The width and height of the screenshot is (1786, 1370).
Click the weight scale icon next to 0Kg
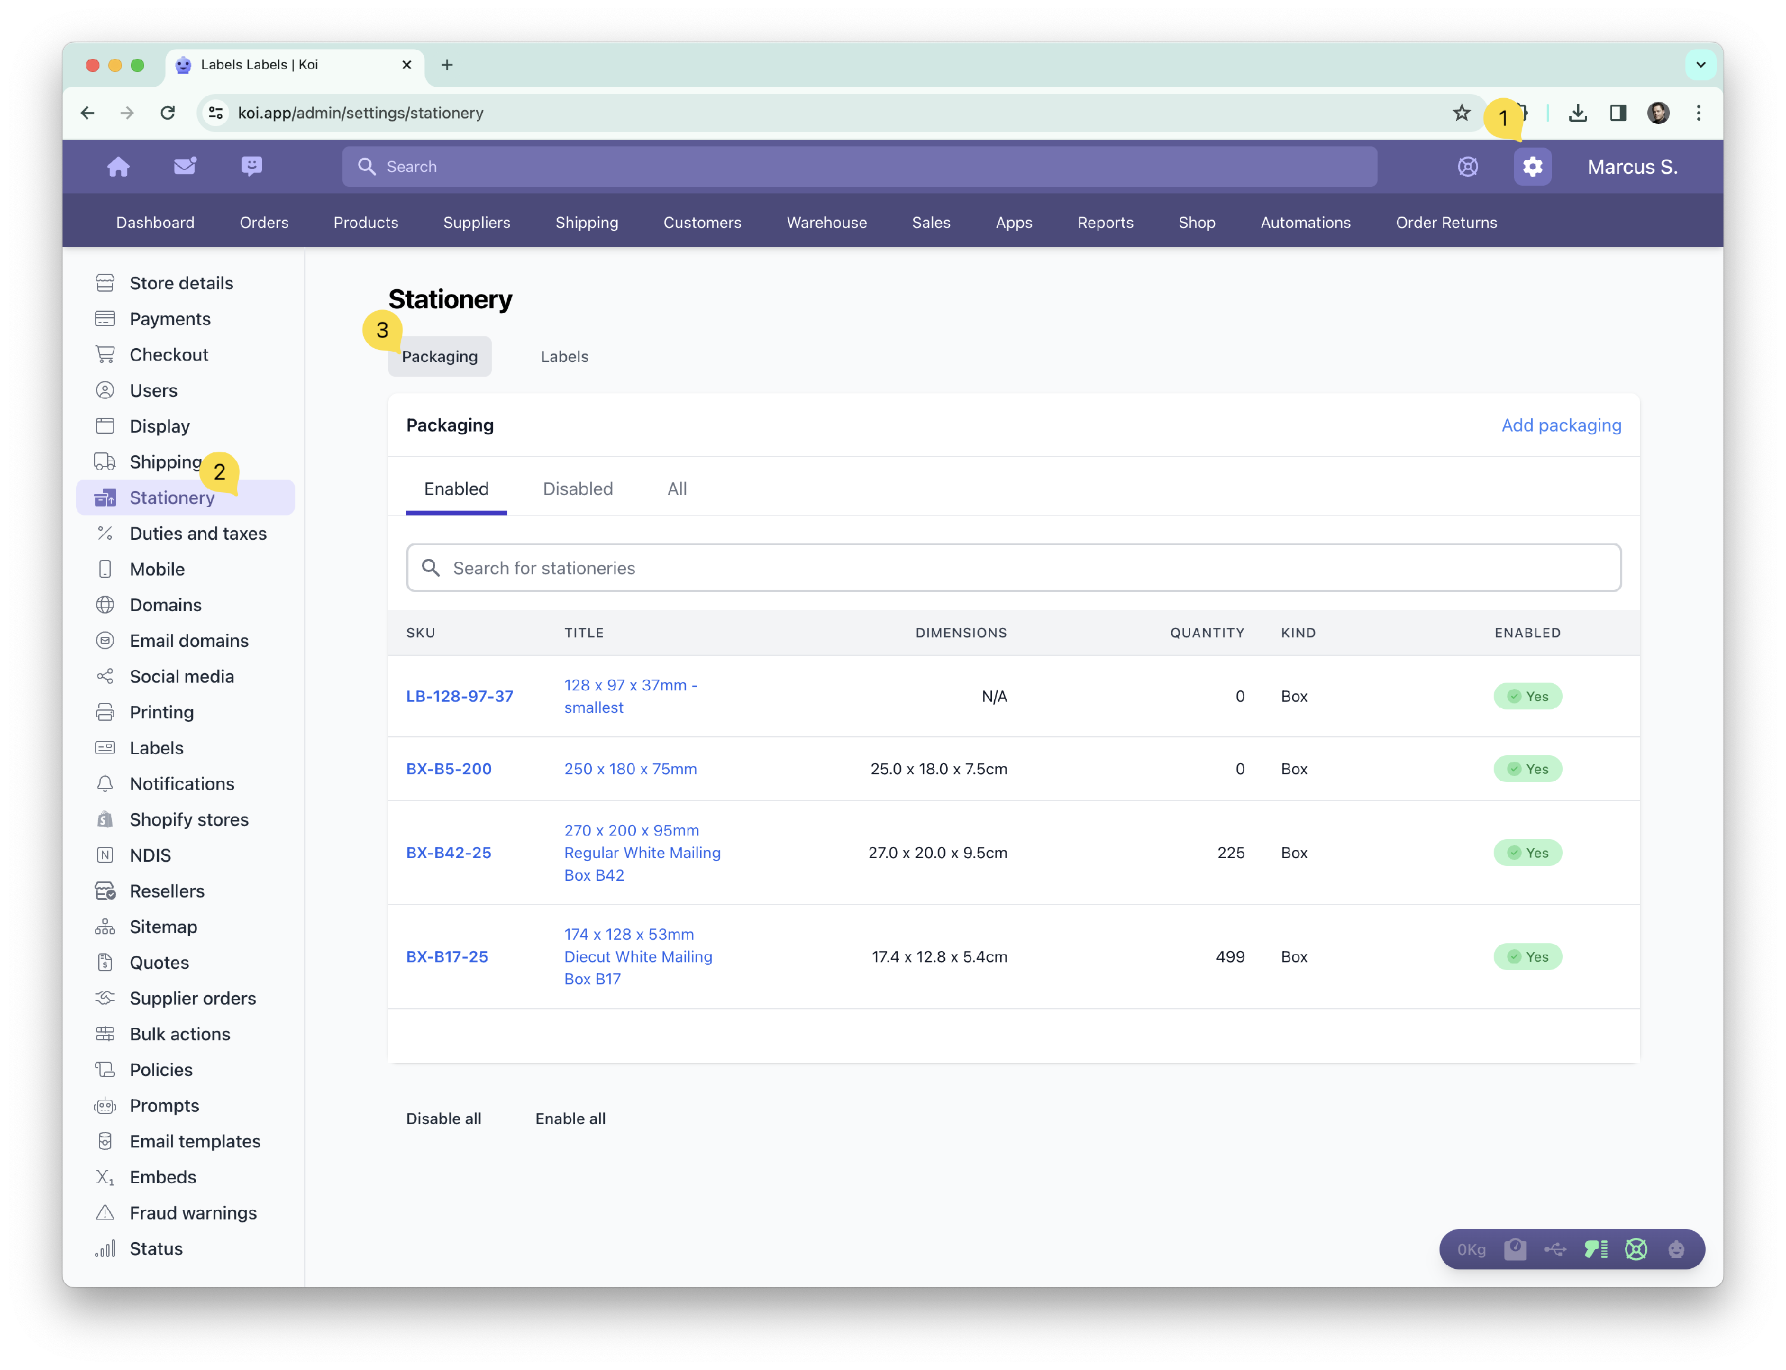tap(1516, 1249)
